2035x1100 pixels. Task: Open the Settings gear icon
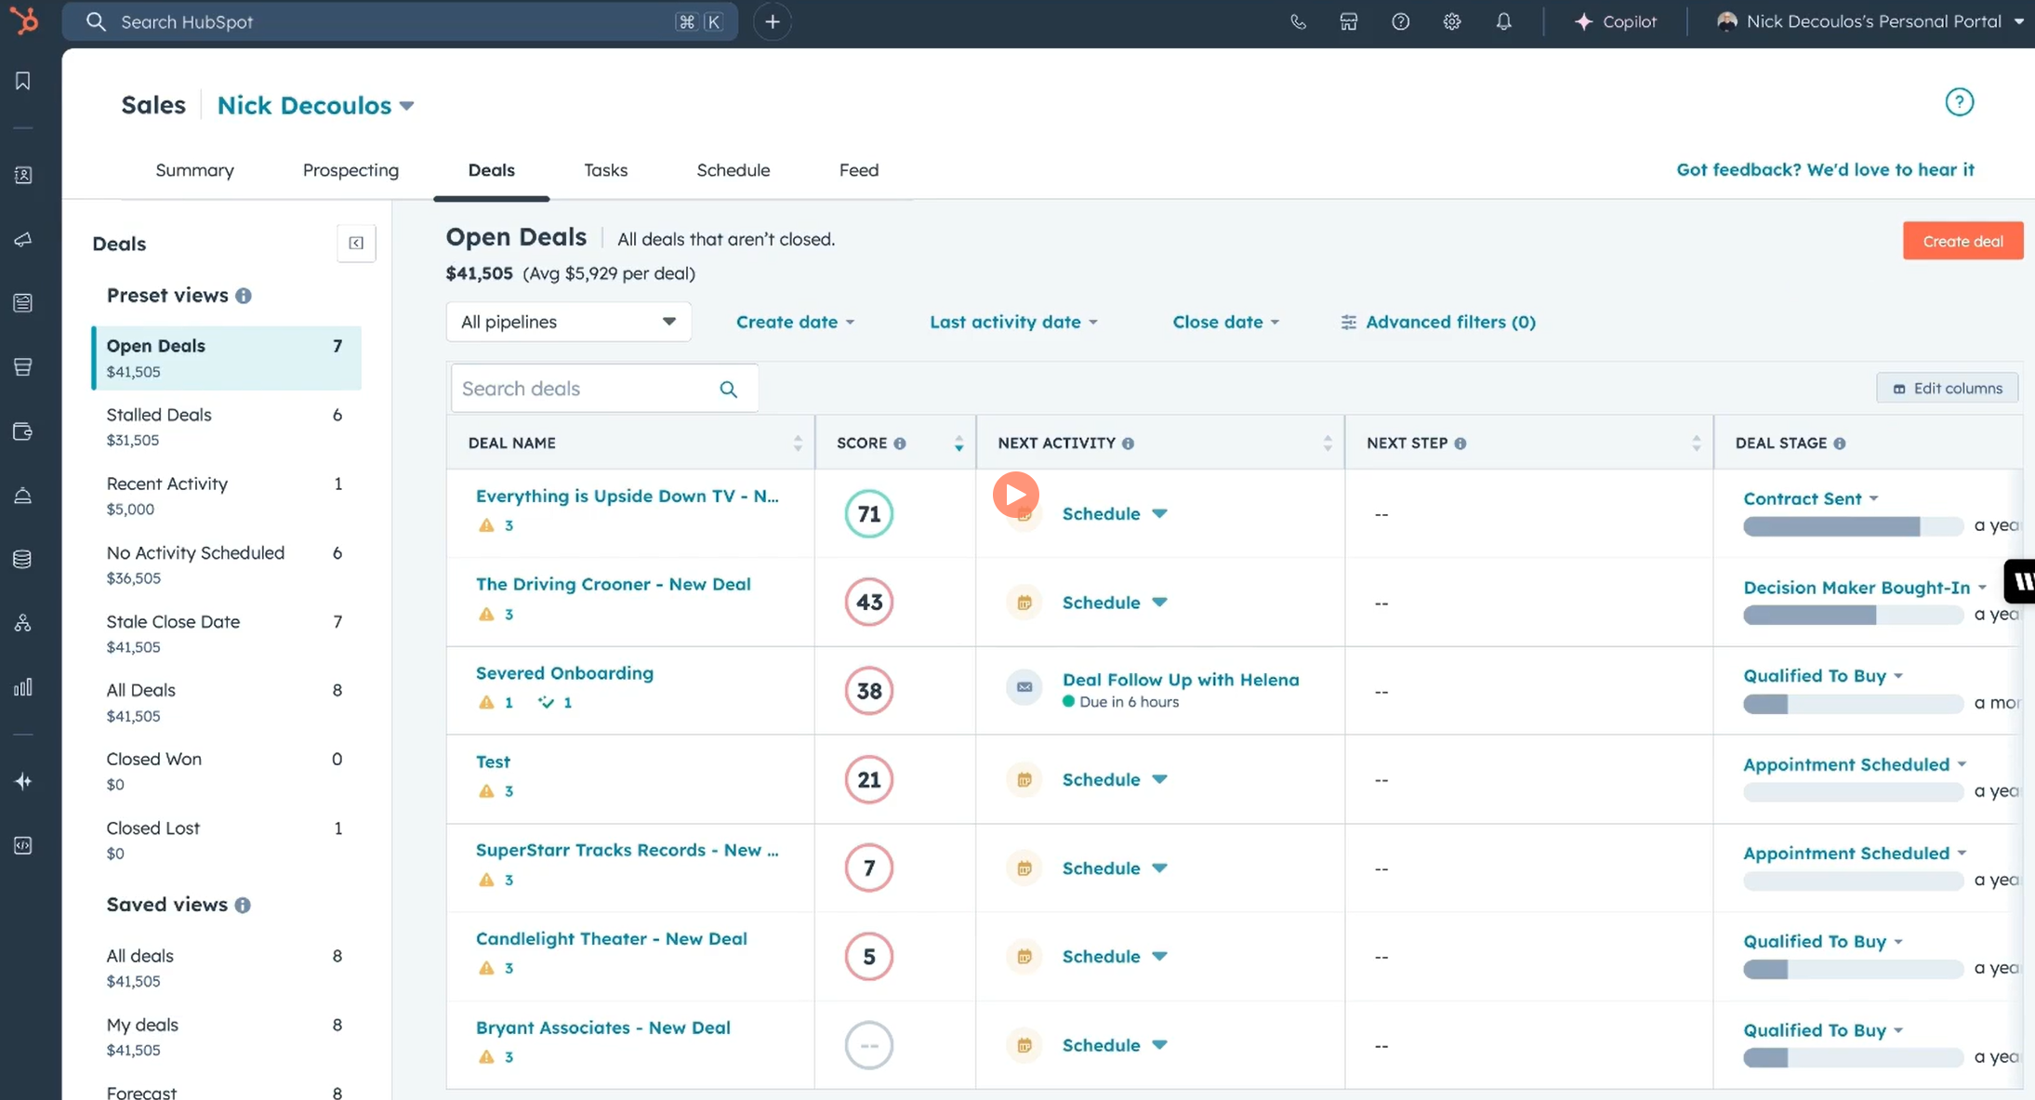tap(1452, 21)
